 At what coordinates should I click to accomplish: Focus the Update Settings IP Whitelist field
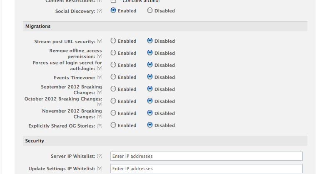click(206, 169)
